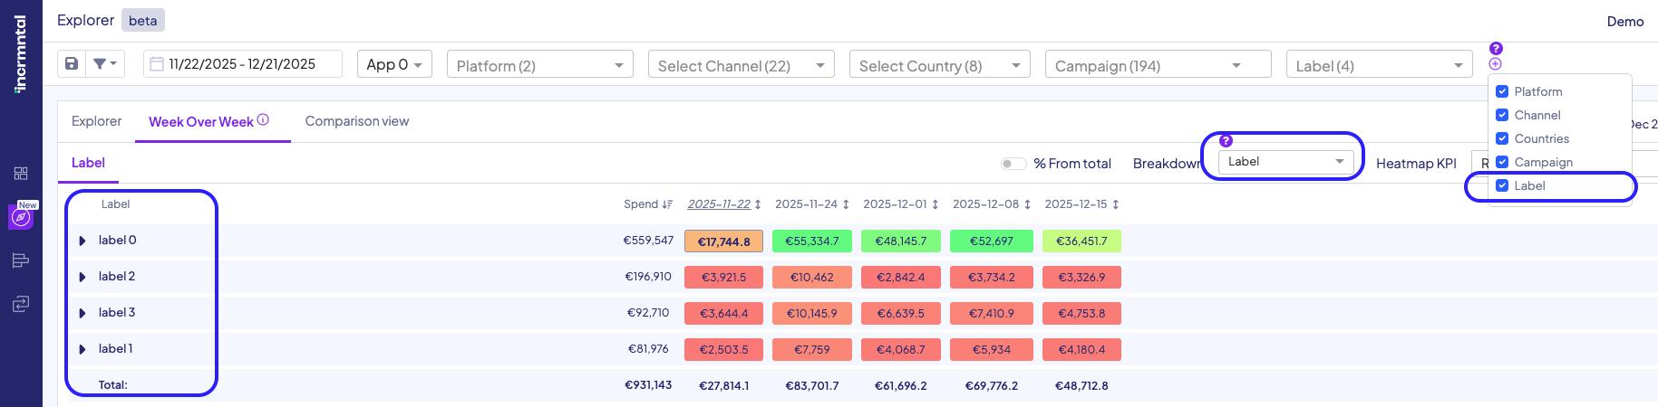The height and width of the screenshot is (407, 1658).
Task: Uncheck the Countries checkbox
Action: click(x=1502, y=138)
